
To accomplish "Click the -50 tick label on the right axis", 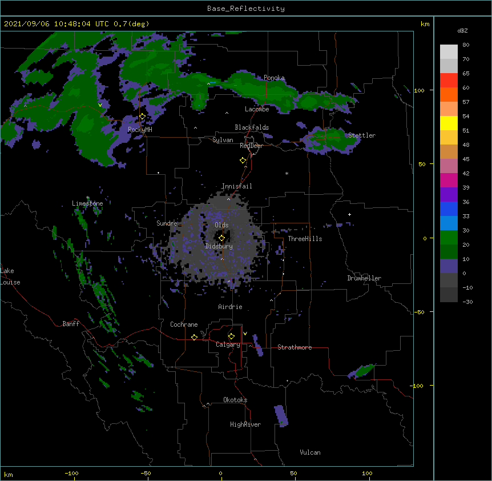I will point(419,312).
